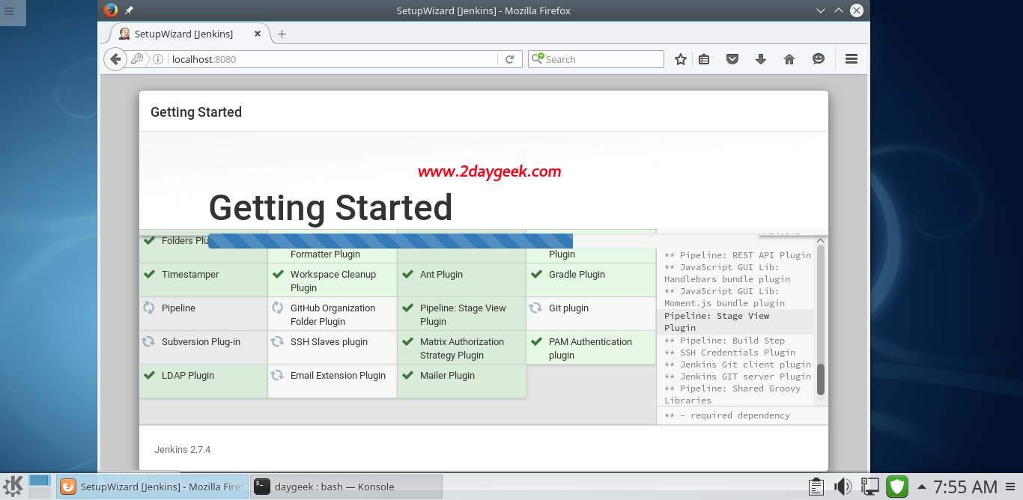
Task: Open a new tab with plus button
Action: point(282,34)
